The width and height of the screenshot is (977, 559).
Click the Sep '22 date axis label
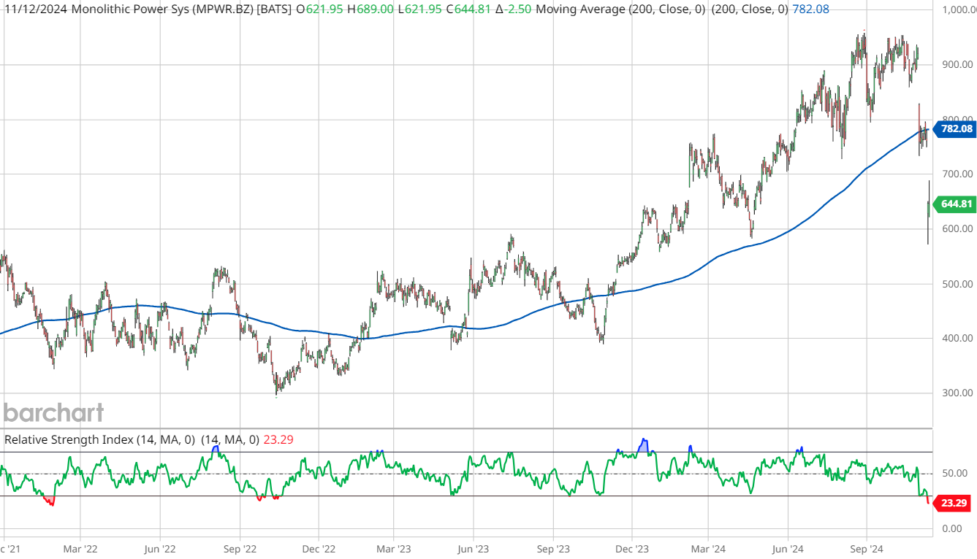240,547
